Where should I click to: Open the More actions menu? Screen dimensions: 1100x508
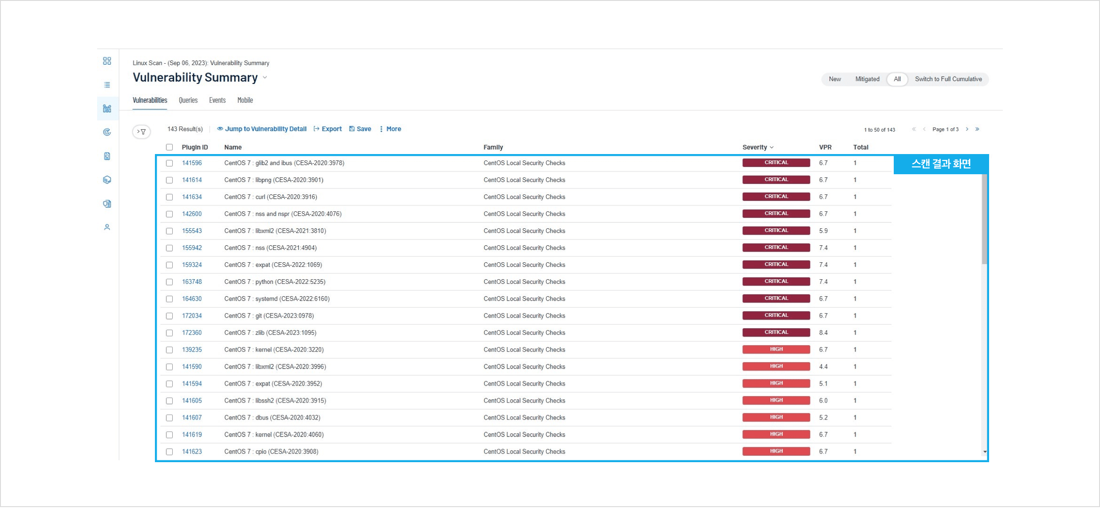tap(390, 129)
